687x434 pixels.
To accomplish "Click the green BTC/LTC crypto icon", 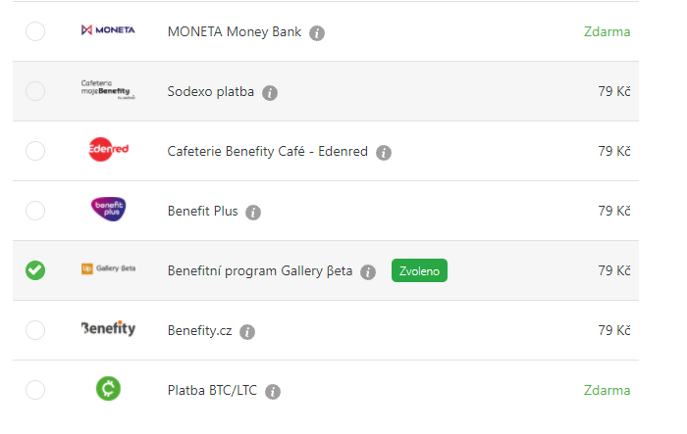I will (108, 390).
